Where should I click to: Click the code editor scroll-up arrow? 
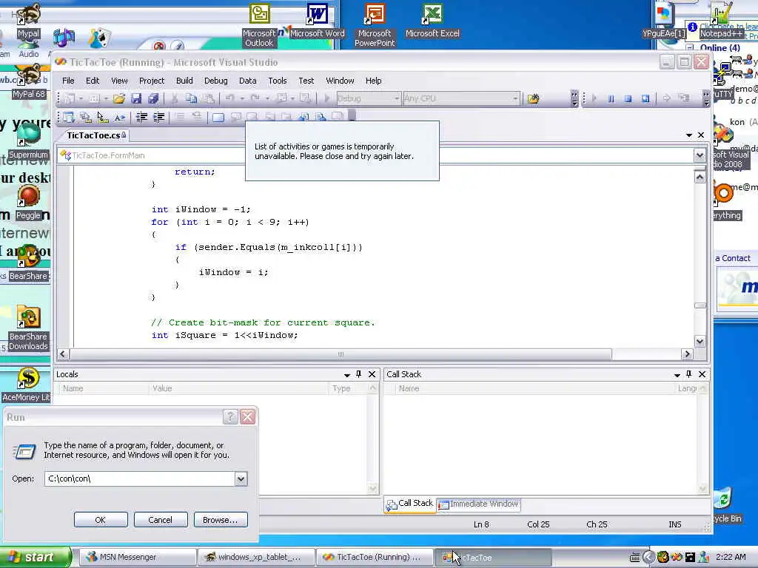coord(700,177)
